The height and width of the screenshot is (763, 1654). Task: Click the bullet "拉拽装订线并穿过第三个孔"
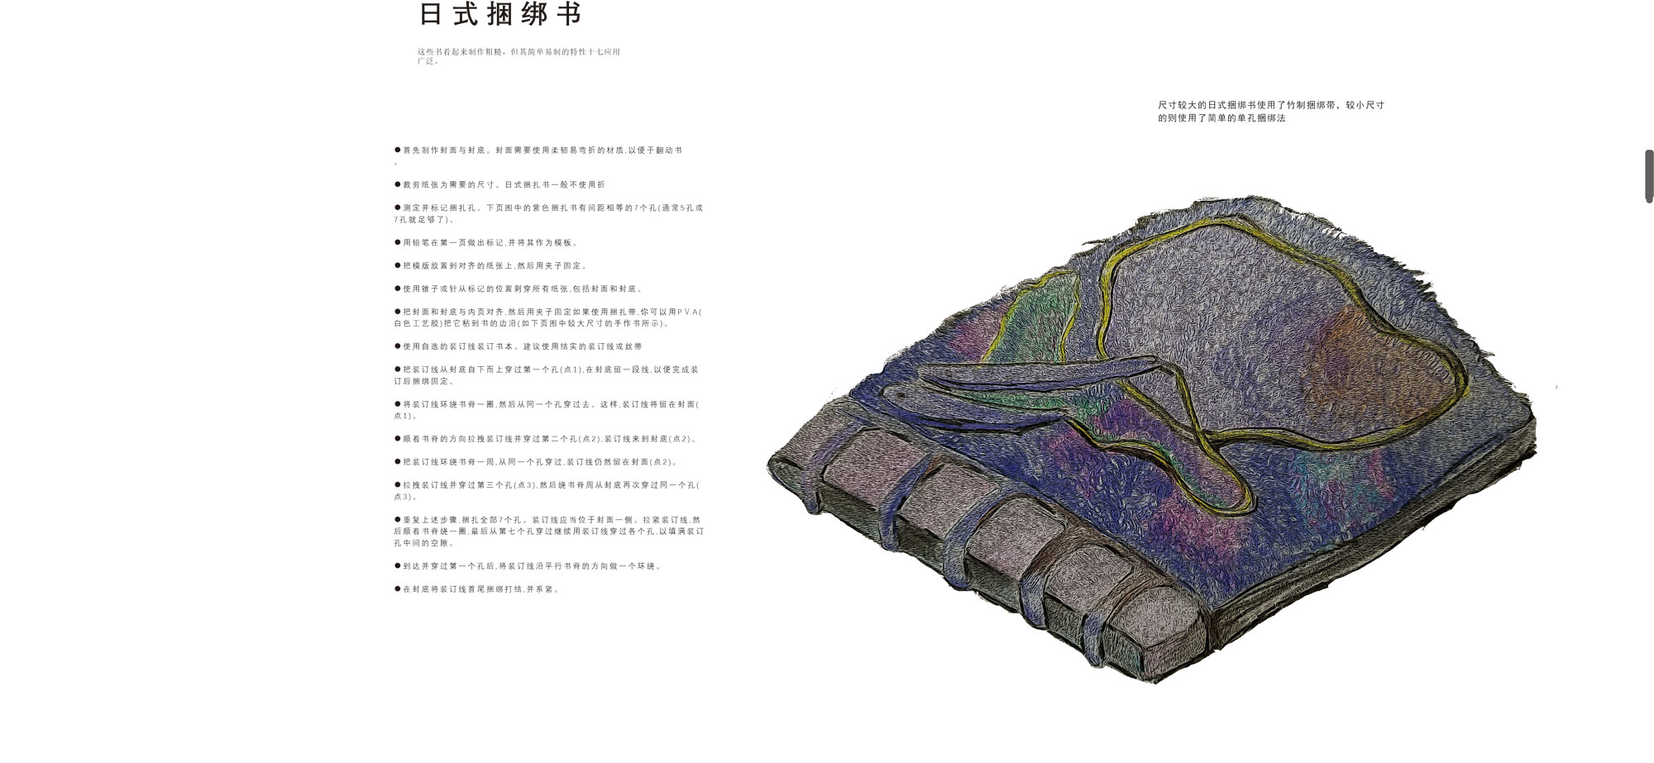[x=547, y=491]
